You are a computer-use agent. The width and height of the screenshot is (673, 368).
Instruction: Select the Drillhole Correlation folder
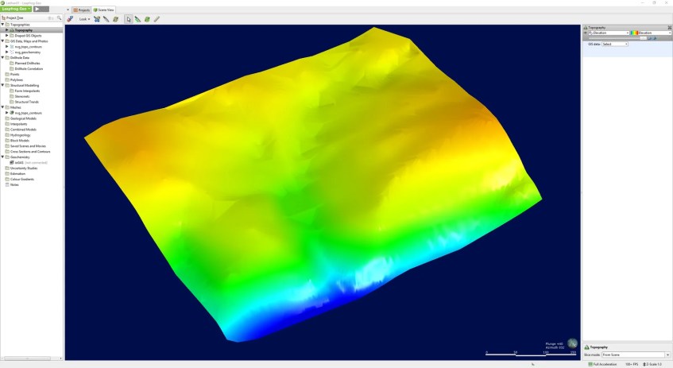29,68
